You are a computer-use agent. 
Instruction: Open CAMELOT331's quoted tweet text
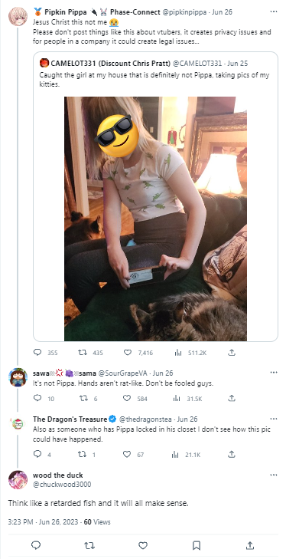click(154, 80)
